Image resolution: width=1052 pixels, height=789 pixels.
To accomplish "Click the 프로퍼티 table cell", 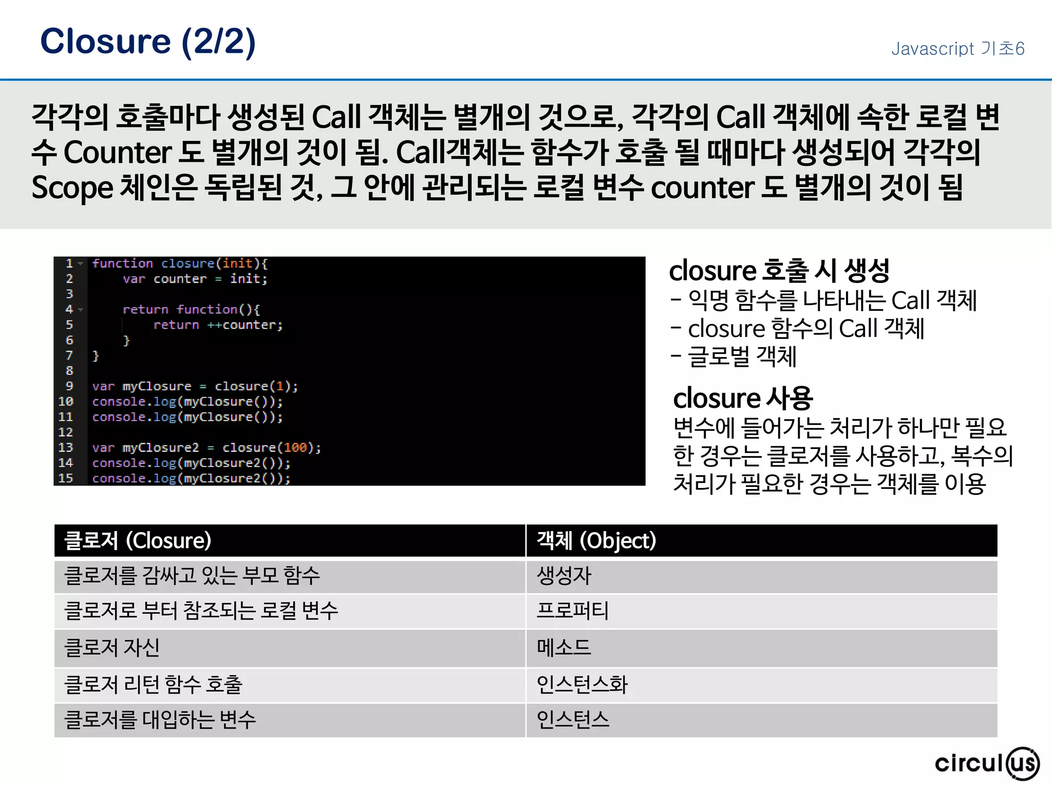I will [x=572, y=611].
